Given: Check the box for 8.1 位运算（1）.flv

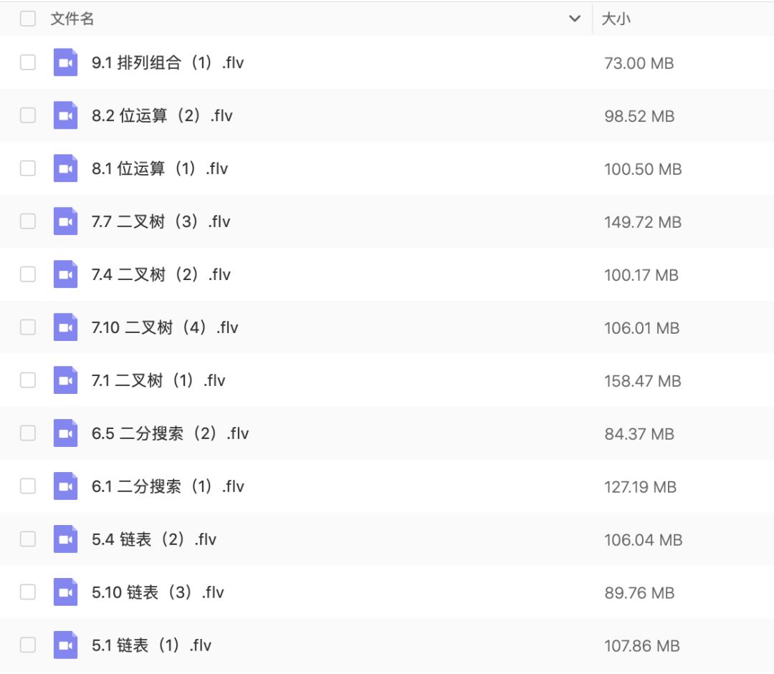Looking at the screenshot, I should (28, 168).
